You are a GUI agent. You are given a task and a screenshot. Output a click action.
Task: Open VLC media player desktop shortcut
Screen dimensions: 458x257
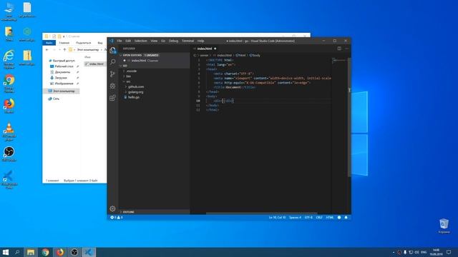tap(9, 131)
